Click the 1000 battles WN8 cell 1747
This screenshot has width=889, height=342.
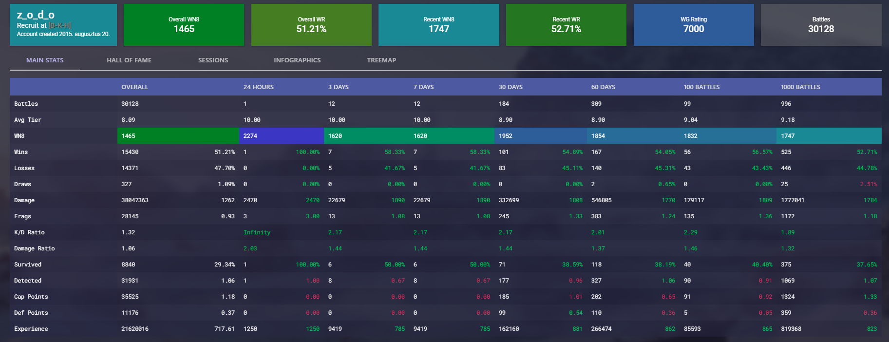coord(829,135)
